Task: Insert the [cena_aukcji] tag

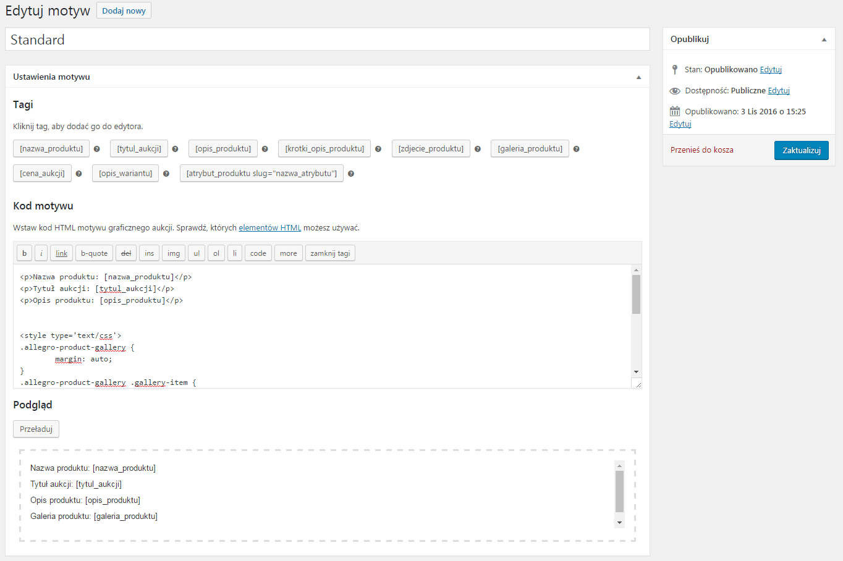Action: coord(42,174)
